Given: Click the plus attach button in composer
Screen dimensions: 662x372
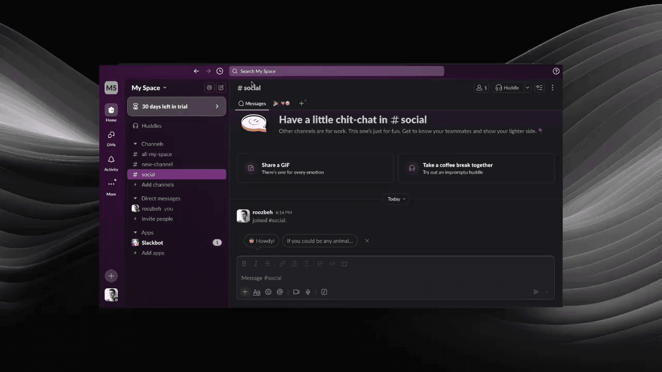Looking at the screenshot, I should [245, 292].
